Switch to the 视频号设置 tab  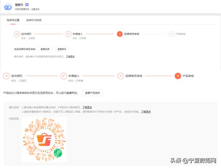pos(13,20)
